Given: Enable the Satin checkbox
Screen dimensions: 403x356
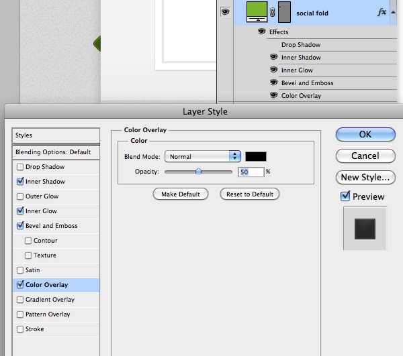Looking at the screenshot, I should (20, 270).
